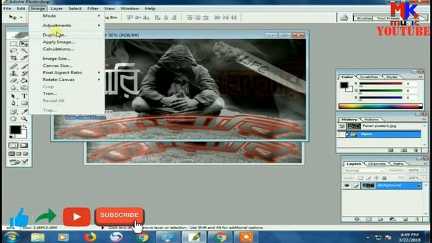This screenshot has width=432, height=243.
Task: Select the Zoom magnifier tool
Action: coord(24,119)
